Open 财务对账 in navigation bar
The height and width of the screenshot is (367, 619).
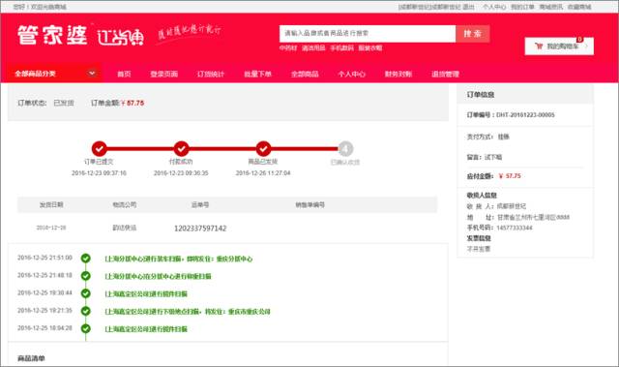coord(398,74)
